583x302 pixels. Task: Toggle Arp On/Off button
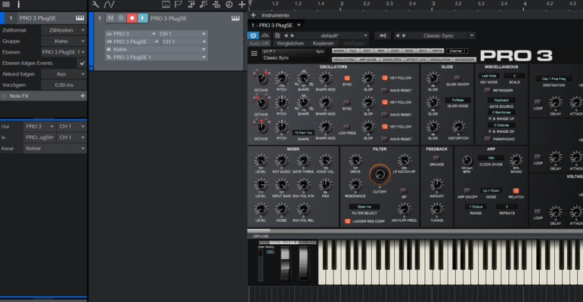467,190
